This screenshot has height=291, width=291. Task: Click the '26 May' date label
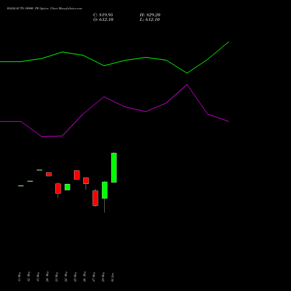(x=84, y=277)
